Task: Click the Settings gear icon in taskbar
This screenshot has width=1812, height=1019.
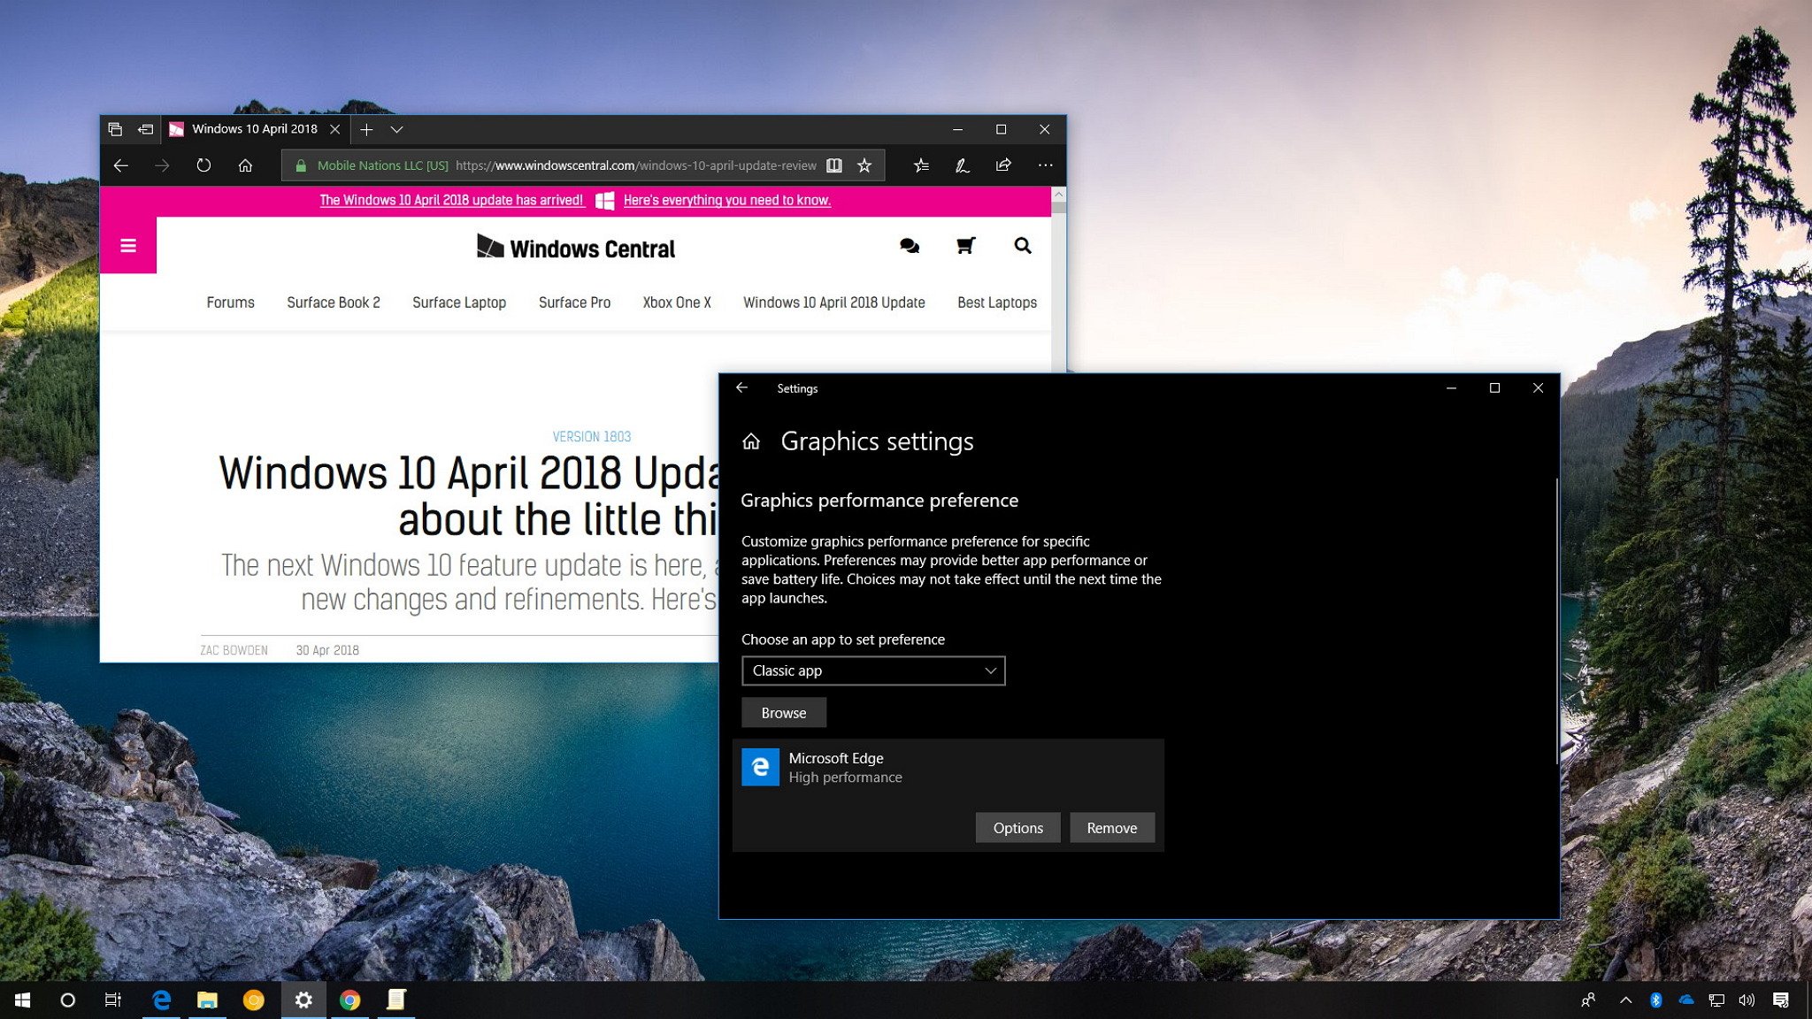Action: (303, 999)
